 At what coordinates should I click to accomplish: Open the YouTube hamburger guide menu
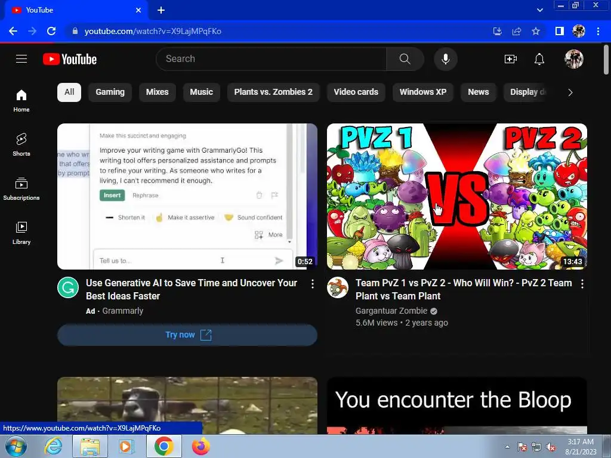21,59
